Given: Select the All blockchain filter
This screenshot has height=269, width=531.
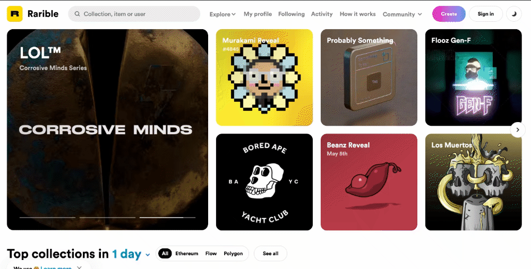Looking at the screenshot, I should [165, 254].
